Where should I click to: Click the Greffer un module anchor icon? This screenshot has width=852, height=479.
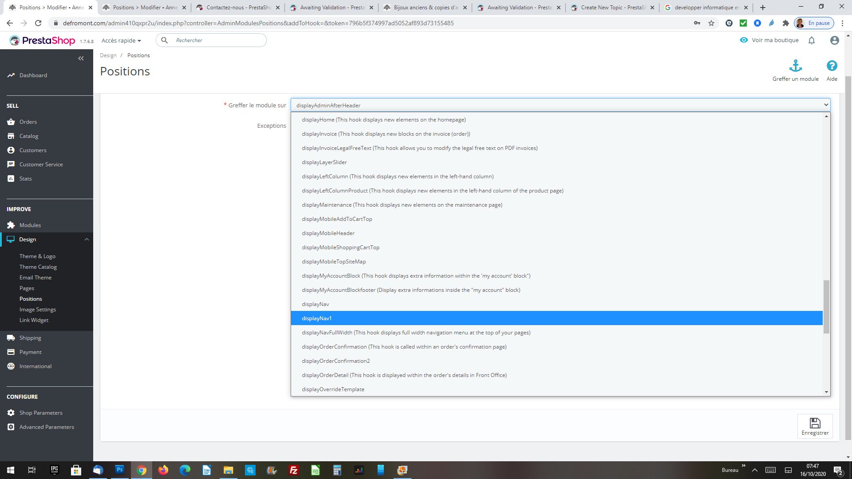pos(795,66)
